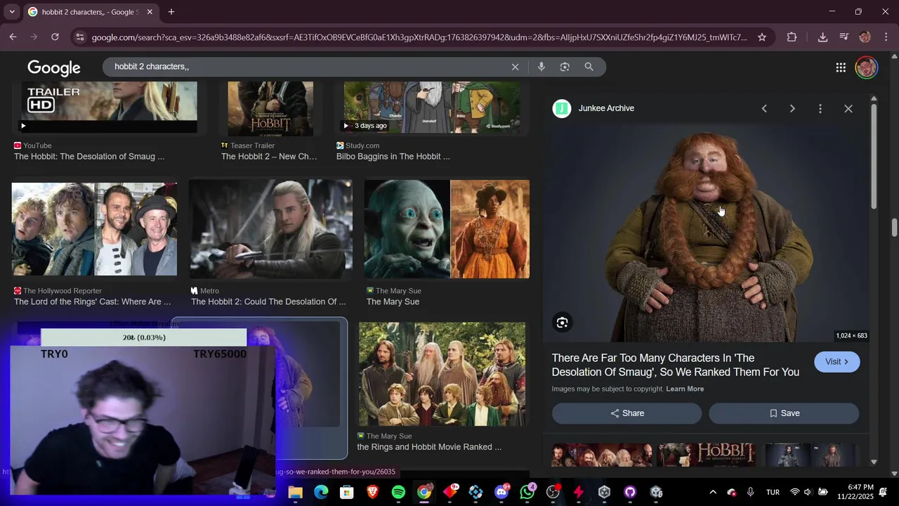Focus the search field containing 'hobbit 2 characters,,'
The width and height of the screenshot is (899, 506).
click(309, 67)
